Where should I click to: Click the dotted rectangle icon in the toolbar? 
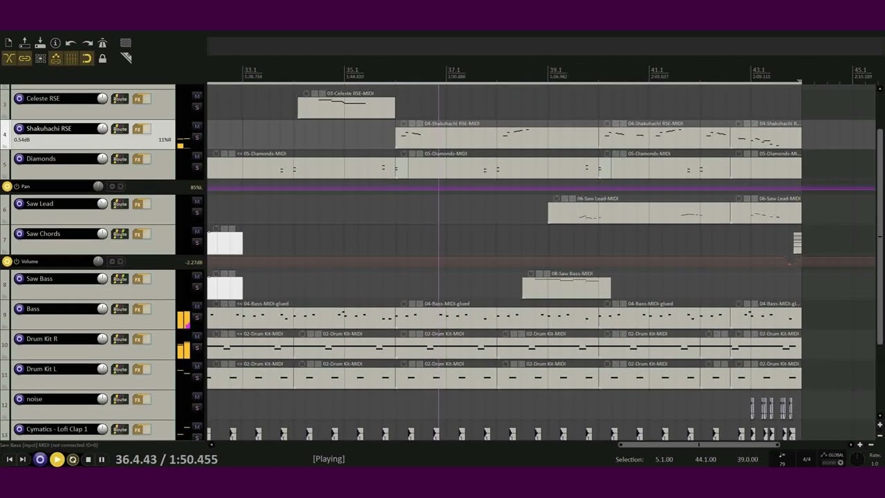(x=125, y=43)
